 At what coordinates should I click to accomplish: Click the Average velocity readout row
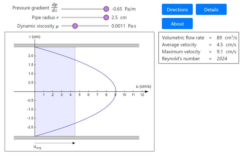pos(199,44)
